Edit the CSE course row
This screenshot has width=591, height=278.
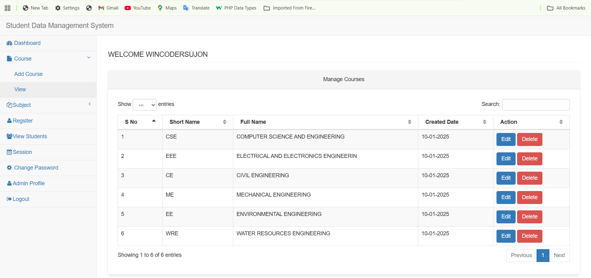(x=506, y=139)
